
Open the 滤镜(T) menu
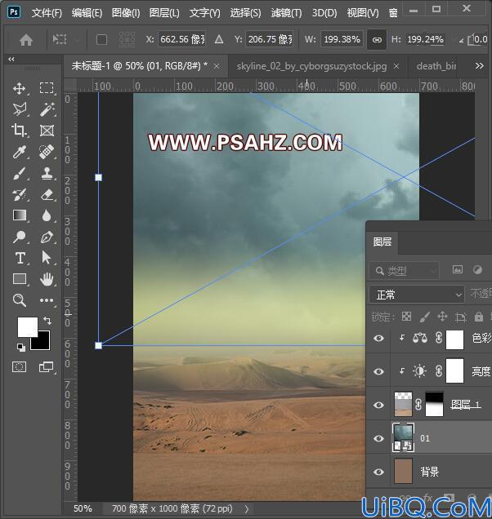(x=286, y=13)
